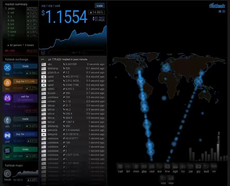Open the 1inch coin icon in fiatleak maps
230x186 pixels.
(x=7, y=174)
